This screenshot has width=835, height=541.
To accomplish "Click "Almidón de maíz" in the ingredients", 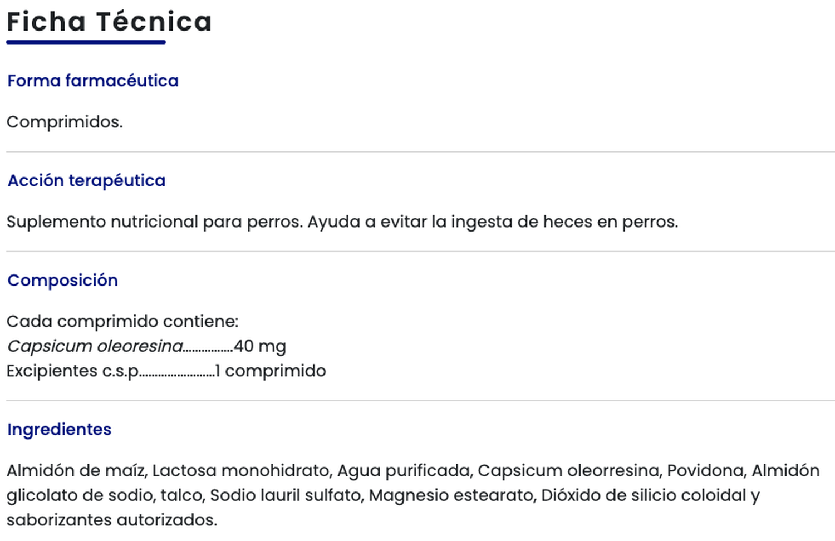I will 76,470.
